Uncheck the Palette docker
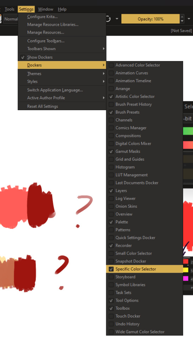193x339 pixels. pos(144,222)
